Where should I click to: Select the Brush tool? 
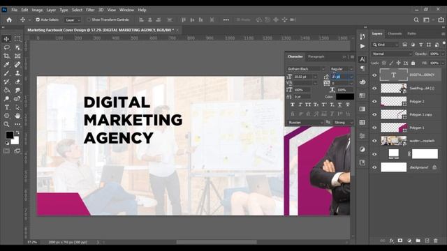[x=6, y=73]
